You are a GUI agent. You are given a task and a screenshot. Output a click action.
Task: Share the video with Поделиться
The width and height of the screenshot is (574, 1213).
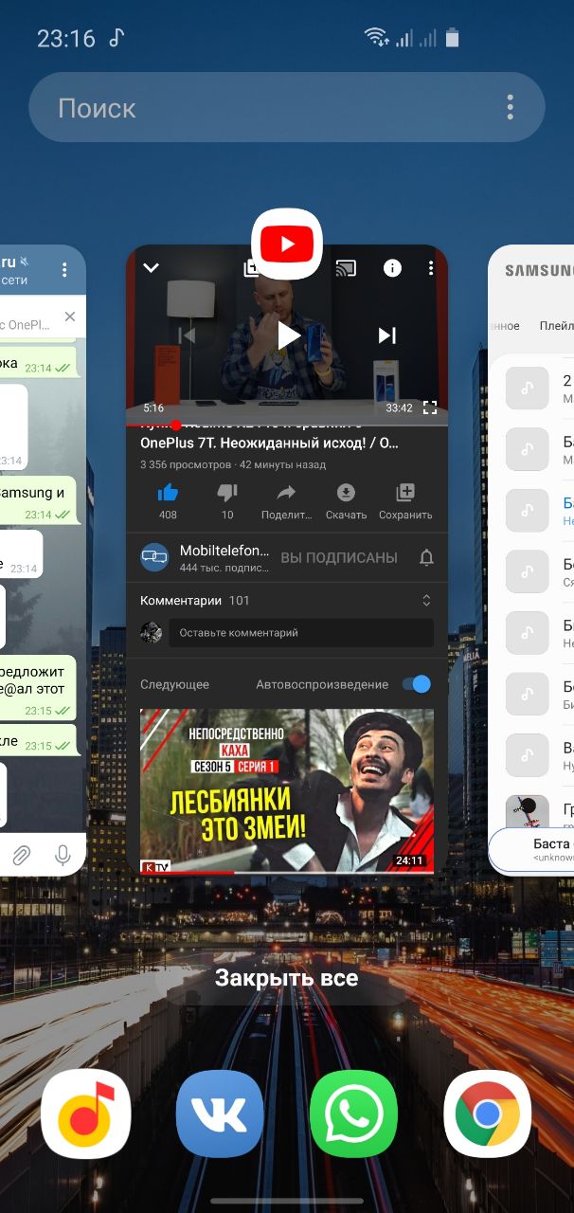point(286,500)
